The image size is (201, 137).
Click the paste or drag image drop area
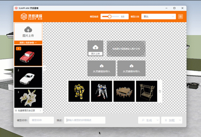(126, 48)
